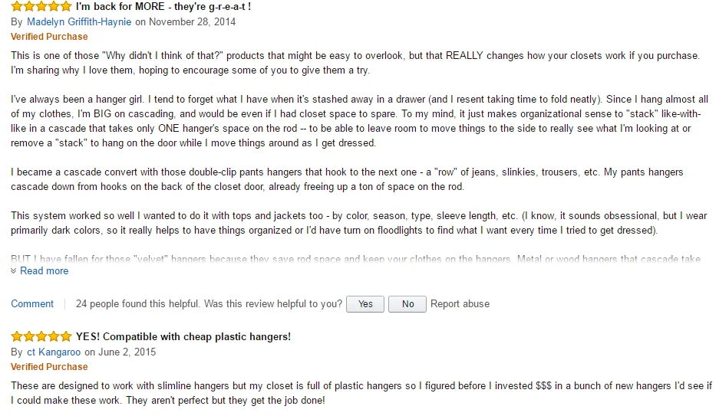Report abuse on Madelyn's review

click(x=460, y=304)
